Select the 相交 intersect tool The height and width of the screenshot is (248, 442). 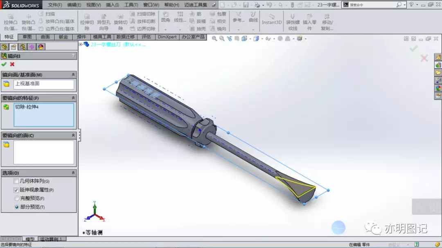pos(218,21)
